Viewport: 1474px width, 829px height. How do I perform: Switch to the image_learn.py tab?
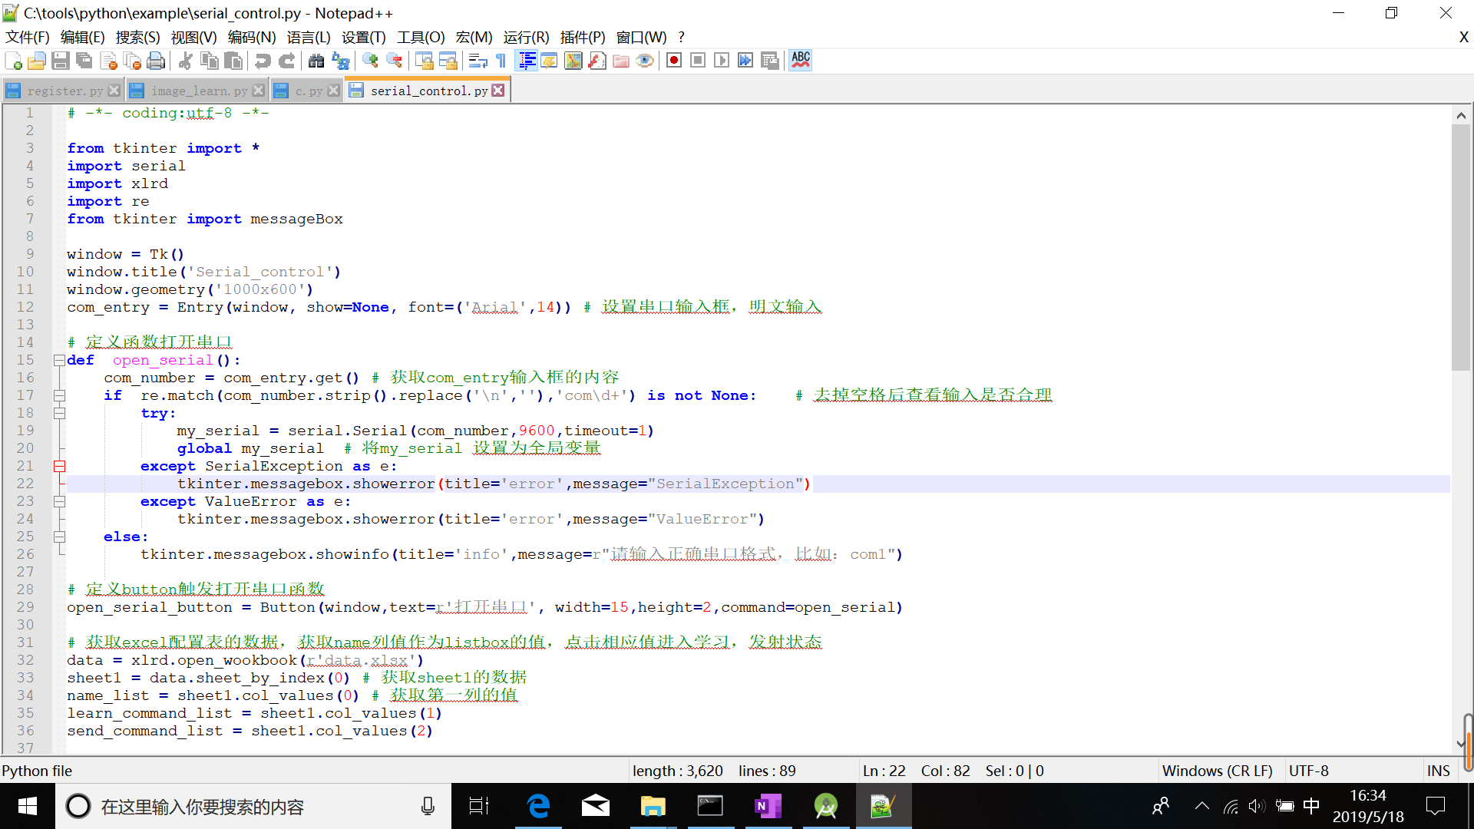[198, 91]
